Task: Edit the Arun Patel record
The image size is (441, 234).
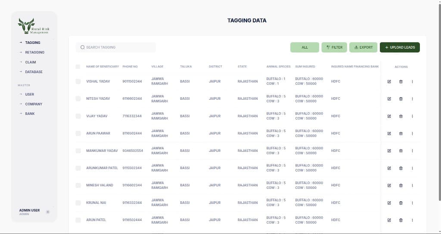Action: (x=389, y=220)
